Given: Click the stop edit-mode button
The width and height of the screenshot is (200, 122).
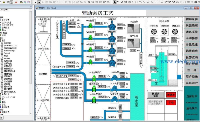Looking at the screenshot, I should 39,2.
